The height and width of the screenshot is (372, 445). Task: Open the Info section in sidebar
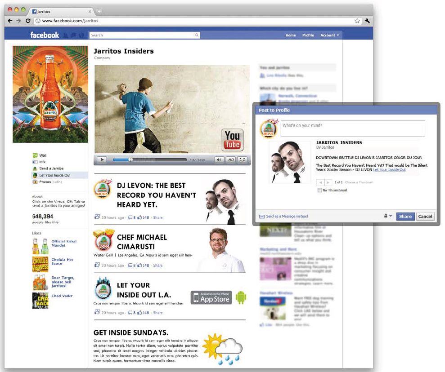(x=42, y=162)
